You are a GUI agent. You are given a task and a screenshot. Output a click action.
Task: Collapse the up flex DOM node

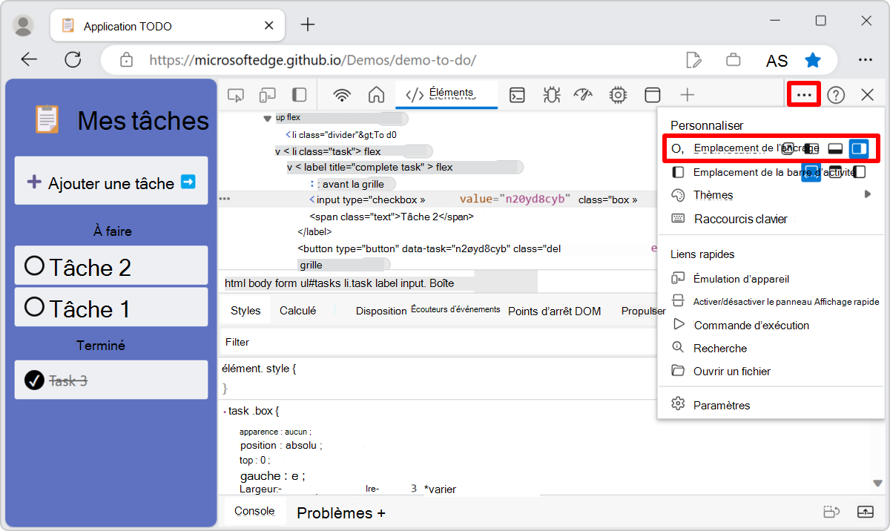point(267,117)
